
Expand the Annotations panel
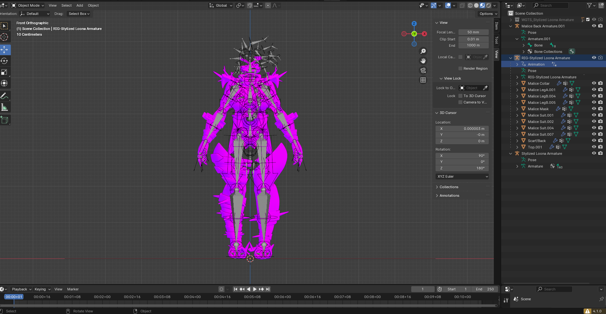[449, 196]
